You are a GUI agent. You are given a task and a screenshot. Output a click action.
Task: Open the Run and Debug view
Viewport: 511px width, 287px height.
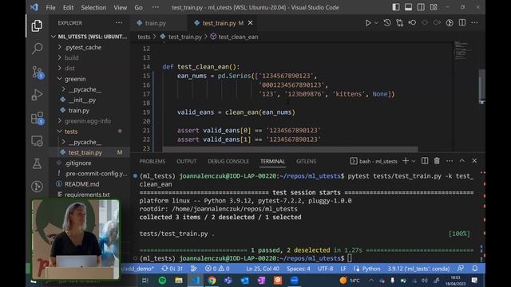pyautogui.click(x=37, y=95)
